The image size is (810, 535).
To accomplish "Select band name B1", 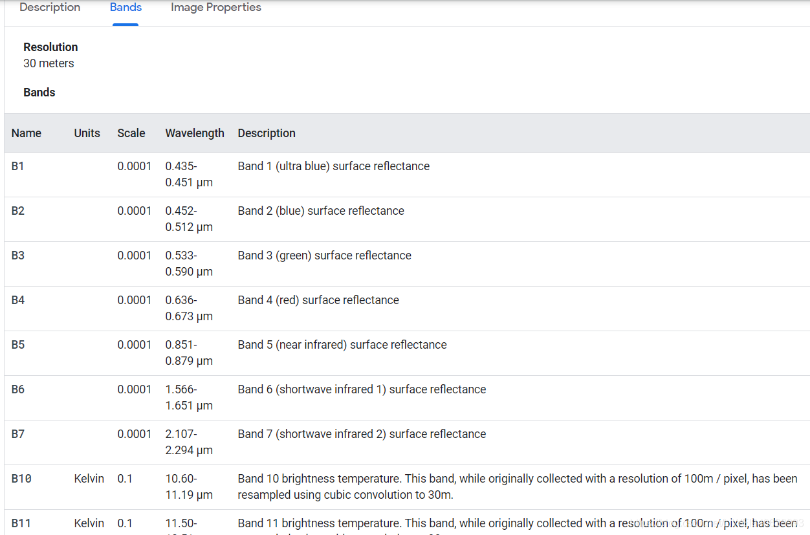I will (x=17, y=166).
